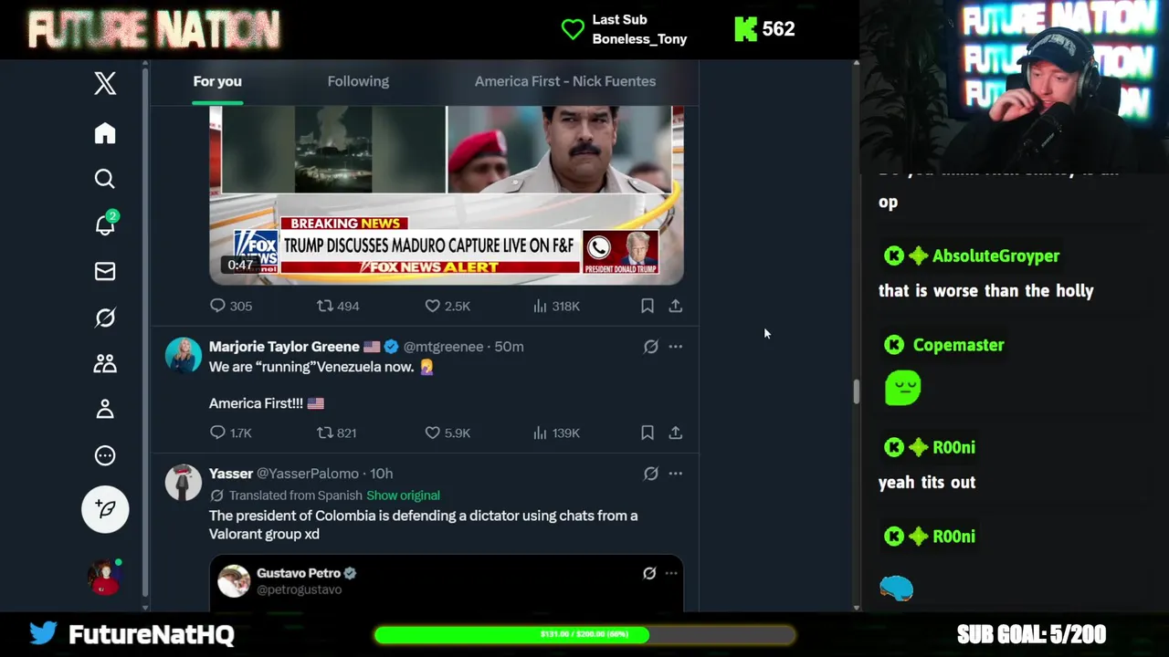Open America First - Nick Fuentes tab

(x=565, y=81)
